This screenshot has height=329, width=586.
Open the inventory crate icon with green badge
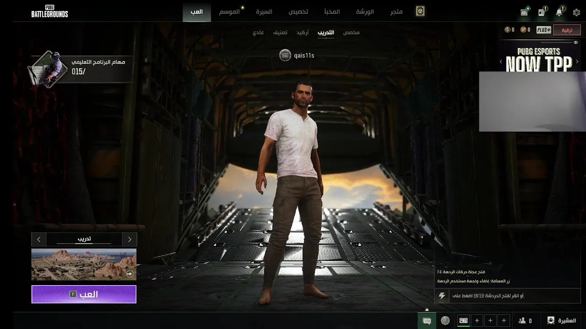(525, 12)
